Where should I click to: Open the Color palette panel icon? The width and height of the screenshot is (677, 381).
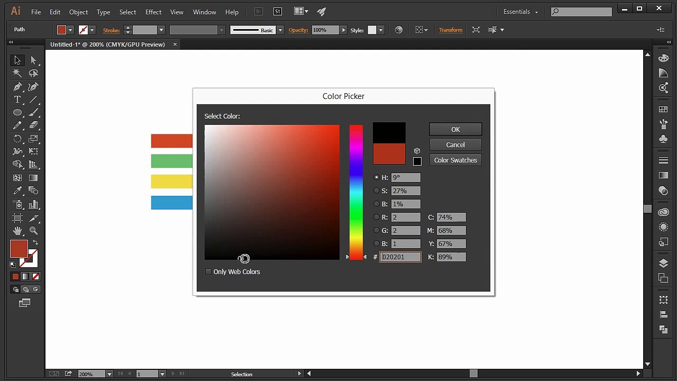pos(663,58)
